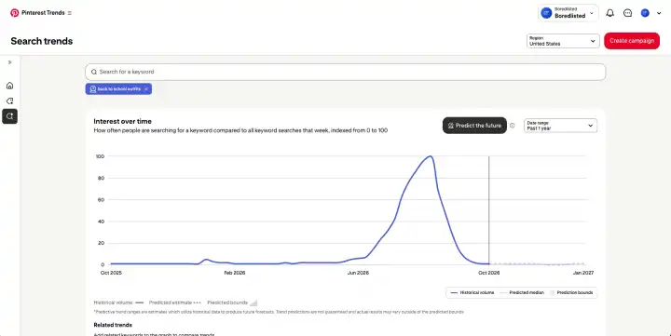This screenshot has height=336, width=671.
Task: Select the search trends sidebar icon
Action: [x=10, y=116]
